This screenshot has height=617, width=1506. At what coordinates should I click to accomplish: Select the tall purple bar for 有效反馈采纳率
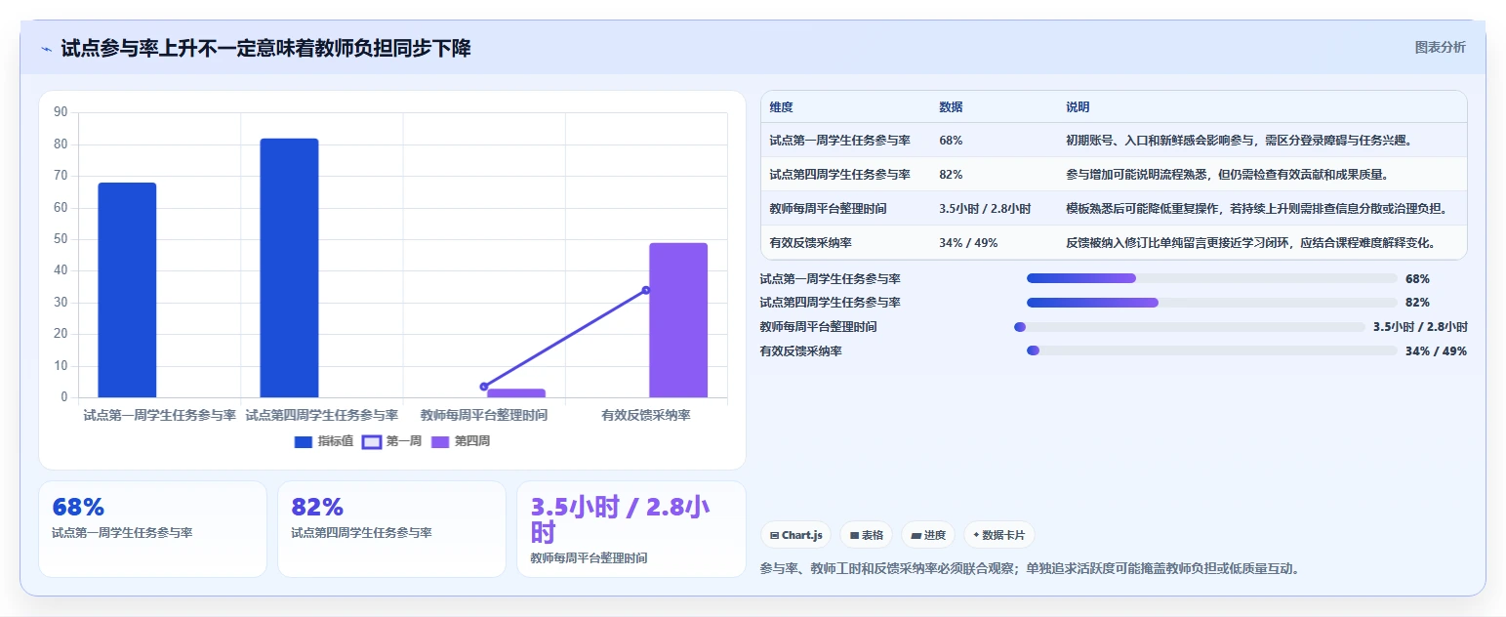(x=678, y=320)
